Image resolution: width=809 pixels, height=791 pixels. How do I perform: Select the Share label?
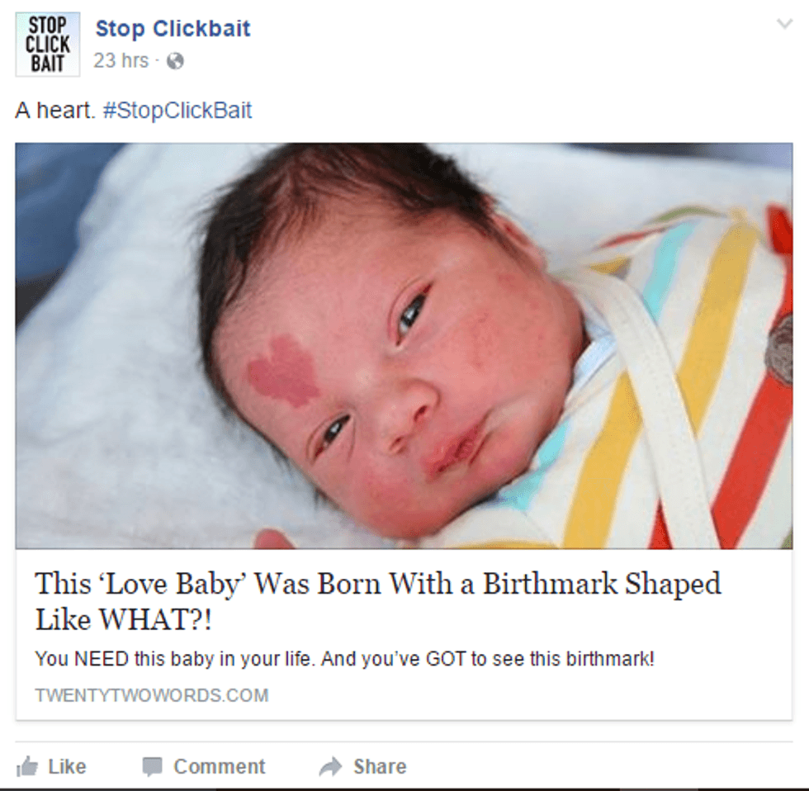tap(380, 767)
